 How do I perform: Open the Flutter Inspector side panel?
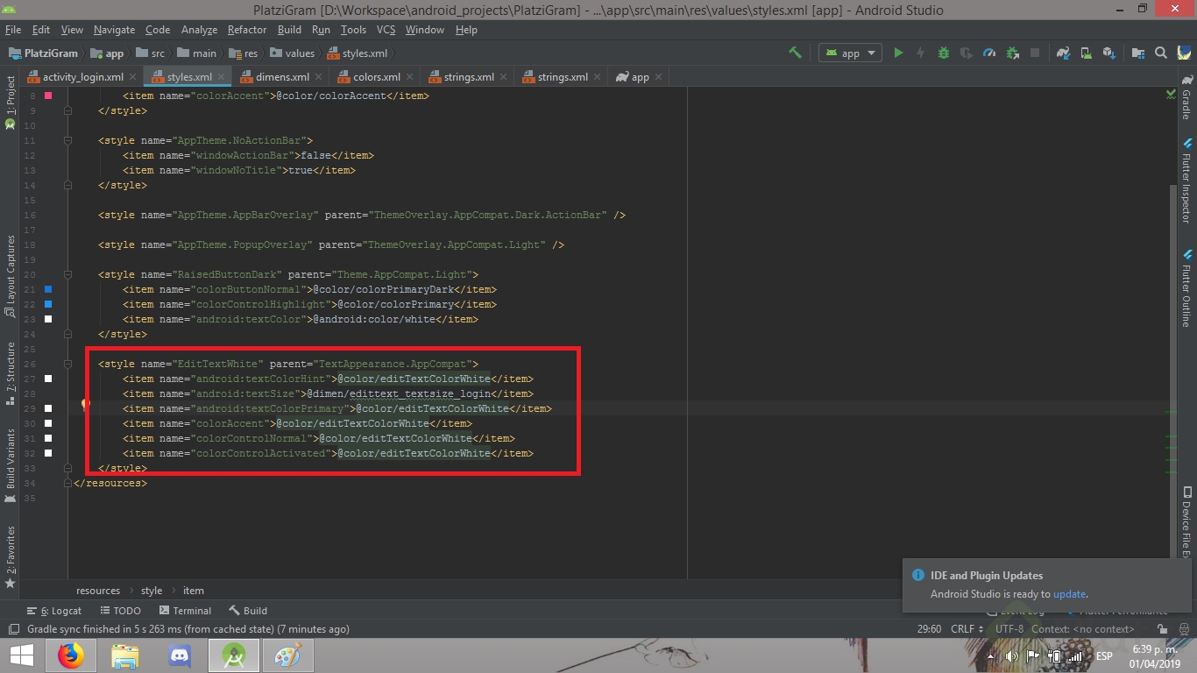click(x=1186, y=180)
